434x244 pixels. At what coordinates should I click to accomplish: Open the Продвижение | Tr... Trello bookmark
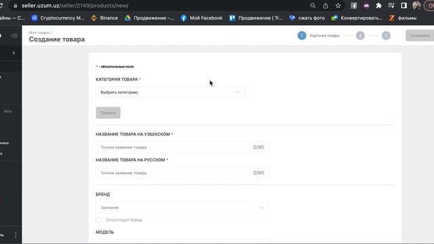(x=256, y=18)
